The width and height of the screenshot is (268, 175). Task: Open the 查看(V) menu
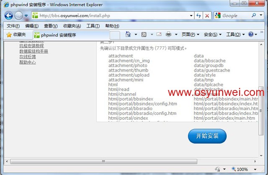(x=51, y=26)
